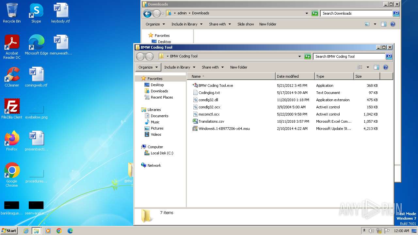Open Microsoft Edge desktop shortcut
This screenshot has height=235, width=418.
[36, 45]
